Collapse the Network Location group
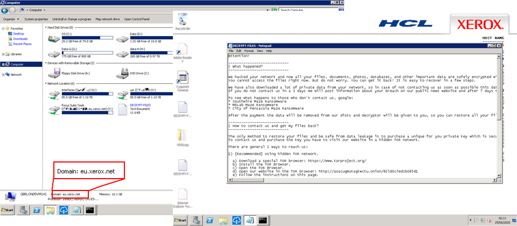Screen dimensions: 517x226 [x=46, y=84]
